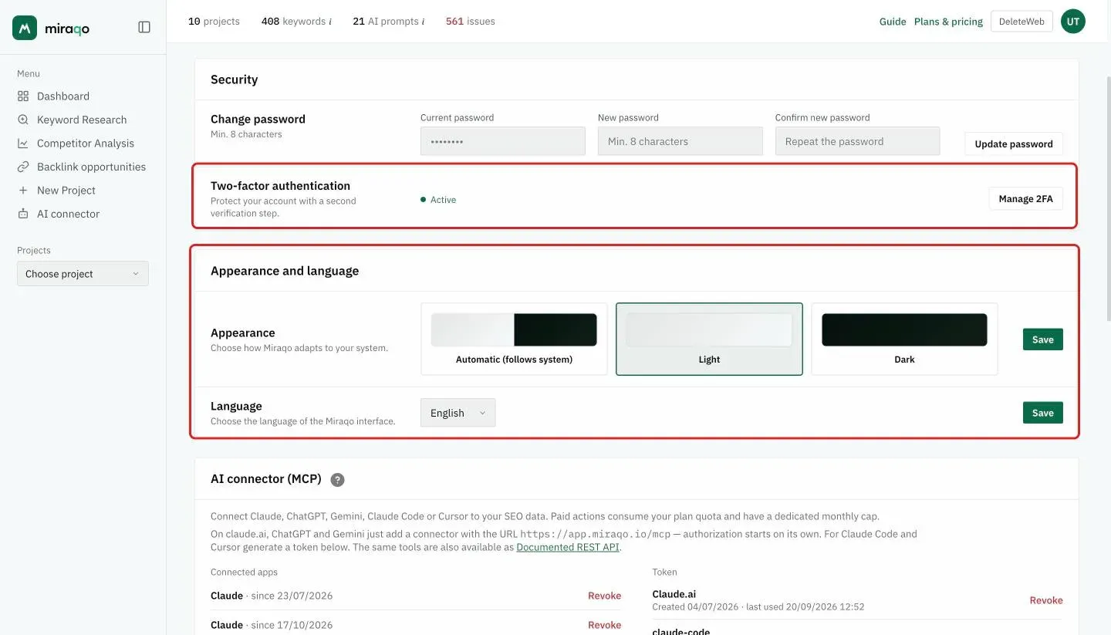Viewport: 1111px width, 635px height.
Task: Visit the Plans & pricing link
Action: [948, 22]
